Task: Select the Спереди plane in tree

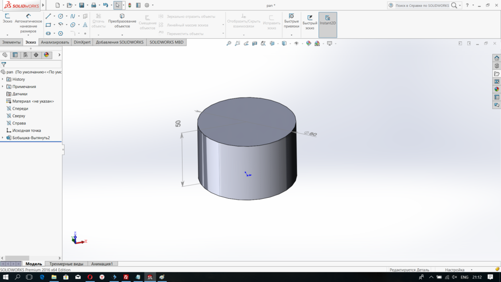Action: pos(20,109)
